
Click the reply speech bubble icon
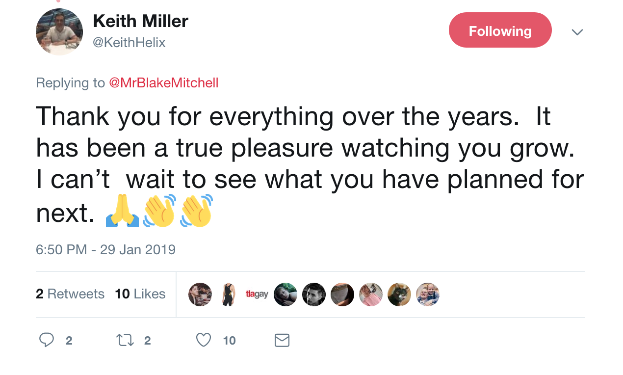coord(47,340)
